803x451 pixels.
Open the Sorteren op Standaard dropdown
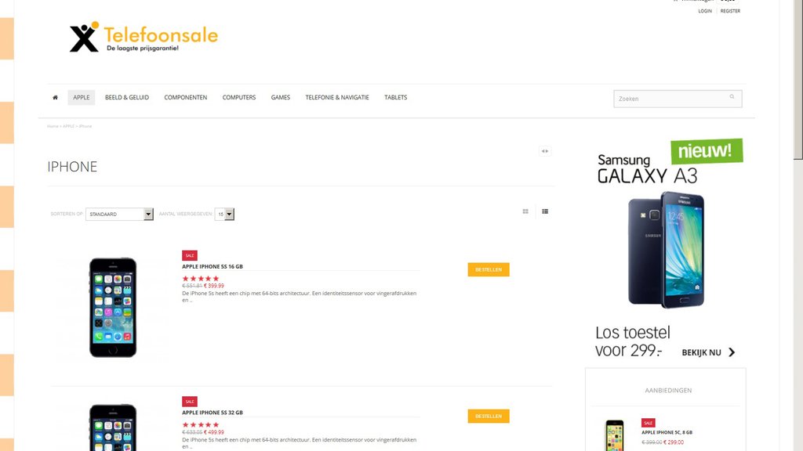119,215
